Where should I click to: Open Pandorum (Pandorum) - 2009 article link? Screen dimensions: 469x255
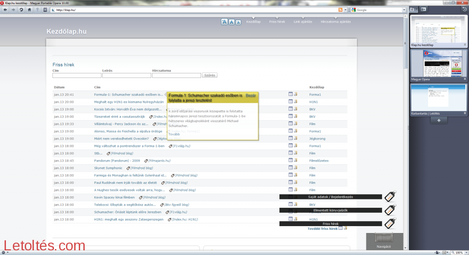[117, 161]
